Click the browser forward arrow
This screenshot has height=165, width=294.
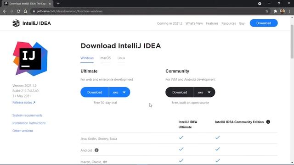click(11, 11)
